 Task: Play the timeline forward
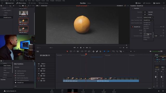84,48
